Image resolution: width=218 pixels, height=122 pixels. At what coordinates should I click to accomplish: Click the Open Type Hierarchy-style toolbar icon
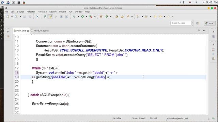[45, 17]
